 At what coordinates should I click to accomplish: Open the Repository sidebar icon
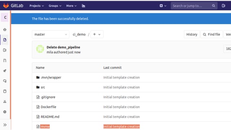[5, 40]
